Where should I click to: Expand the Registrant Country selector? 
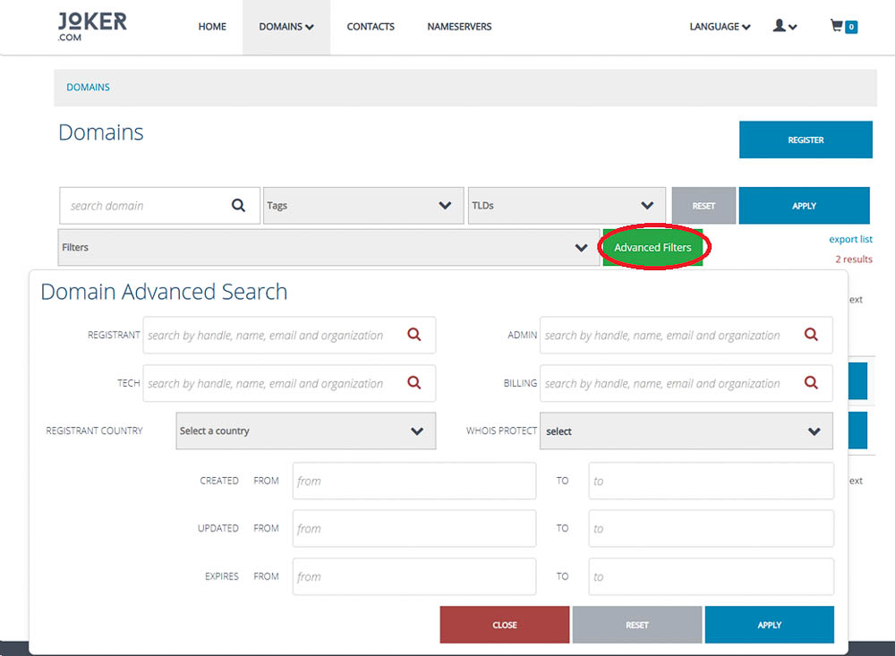[305, 431]
